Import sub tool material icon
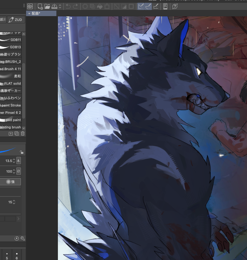 11,134
